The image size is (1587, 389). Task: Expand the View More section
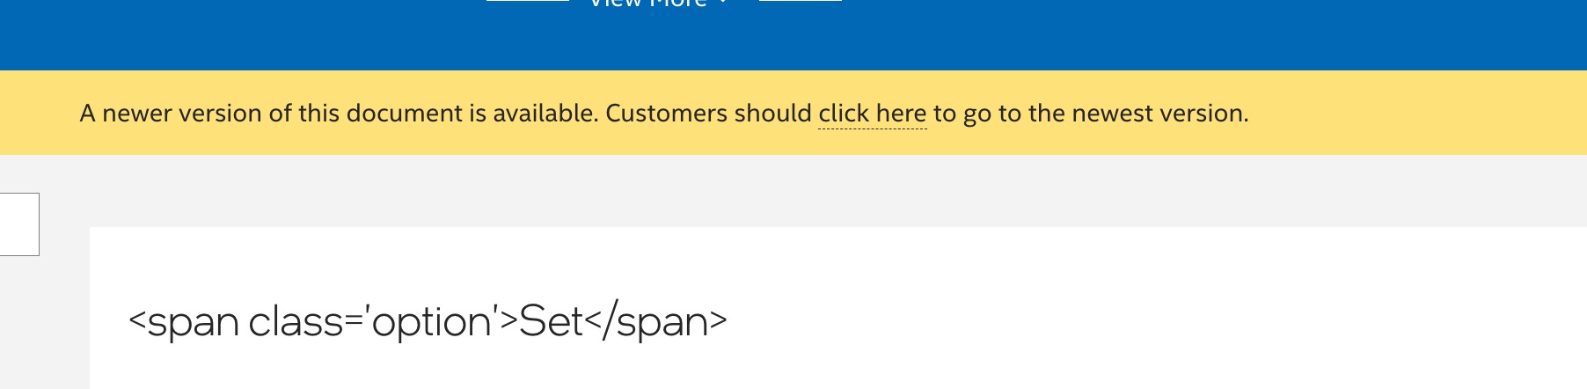647,4
